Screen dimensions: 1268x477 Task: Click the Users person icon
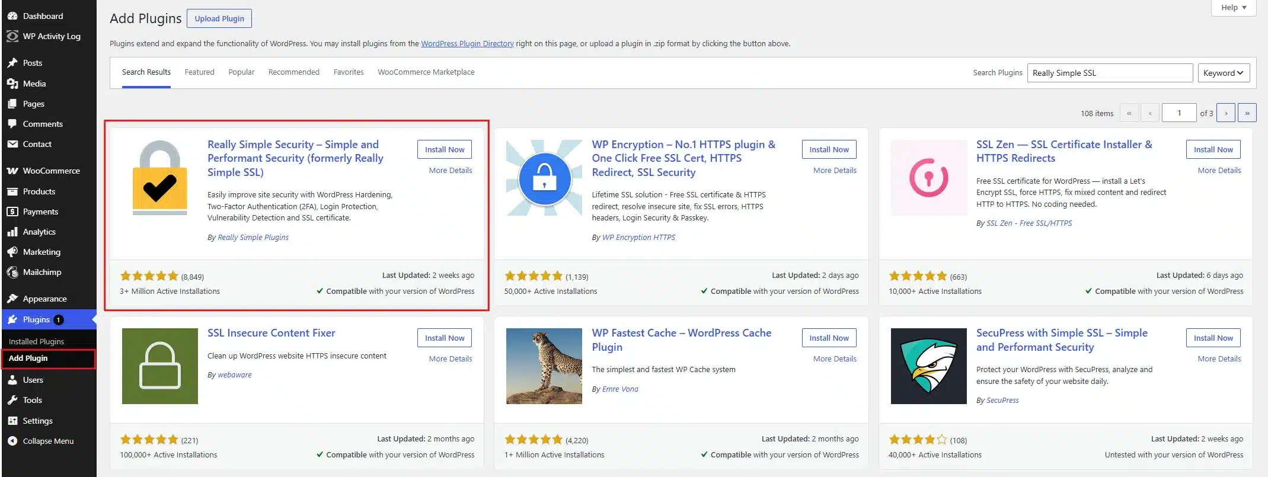[x=12, y=380]
